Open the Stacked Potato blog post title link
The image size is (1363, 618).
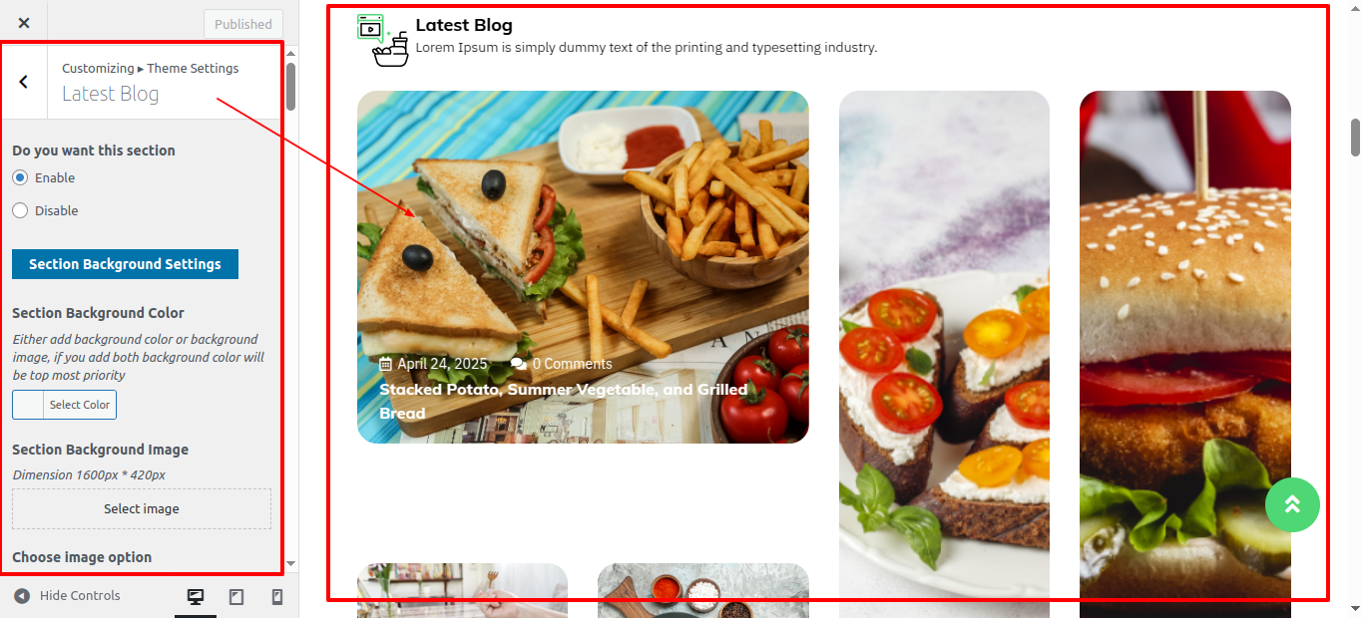click(563, 401)
